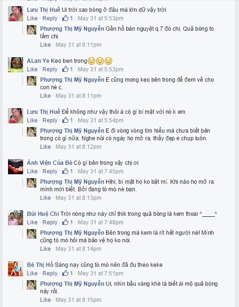Open Bùi Huệ Chi's avatar thumbnail
The width and height of the screenshot is (239, 307).
(x=16, y=218)
